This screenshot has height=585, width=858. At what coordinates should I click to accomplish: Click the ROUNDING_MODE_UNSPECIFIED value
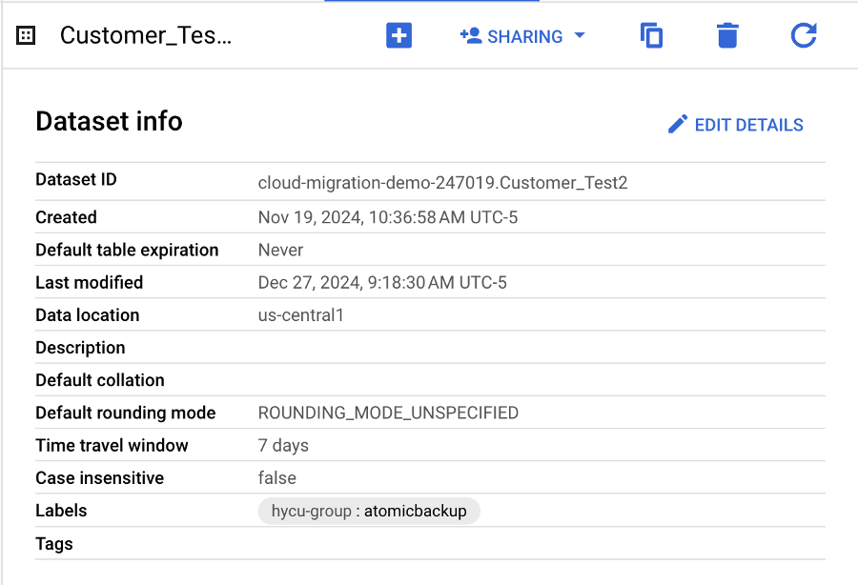(x=388, y=413)
